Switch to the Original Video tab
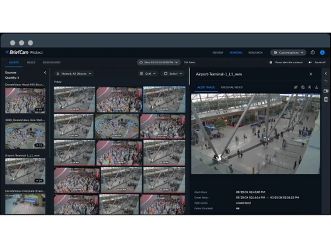 tap(232, 87)
